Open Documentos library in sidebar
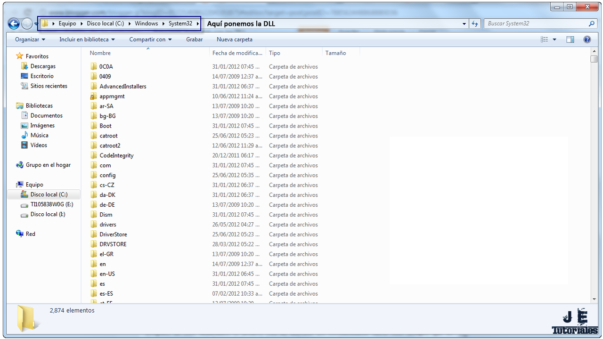603x339 pixels. [46, 116]
